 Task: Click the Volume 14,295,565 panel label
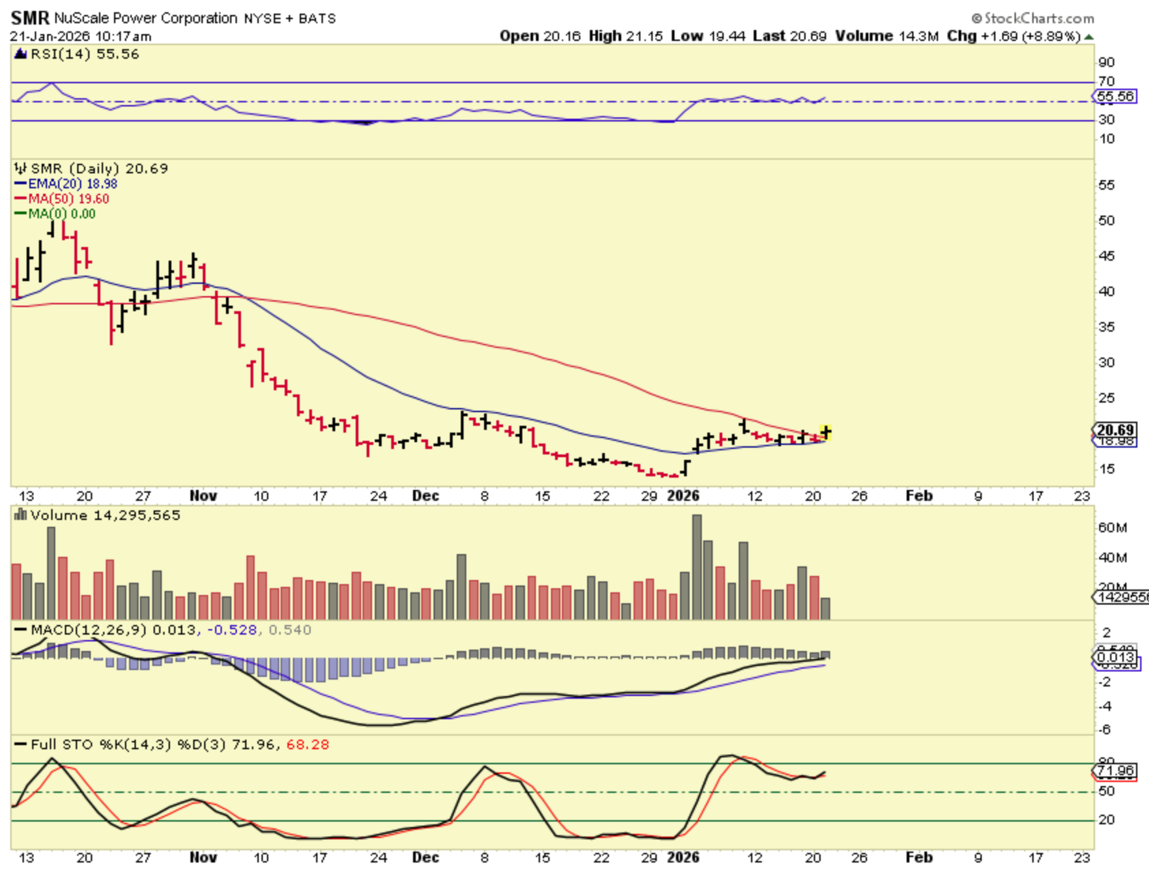pos(105,515)
